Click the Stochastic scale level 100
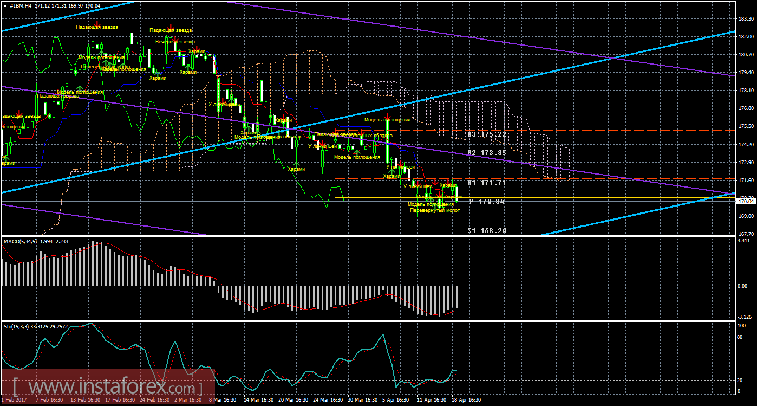The height and width of the screenshot is (406, 757). coord(743,326)
